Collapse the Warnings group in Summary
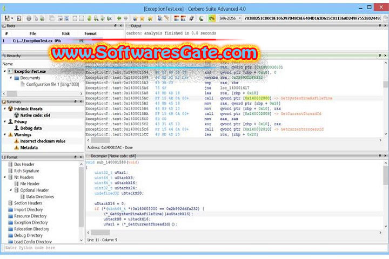 click(5, 134)
